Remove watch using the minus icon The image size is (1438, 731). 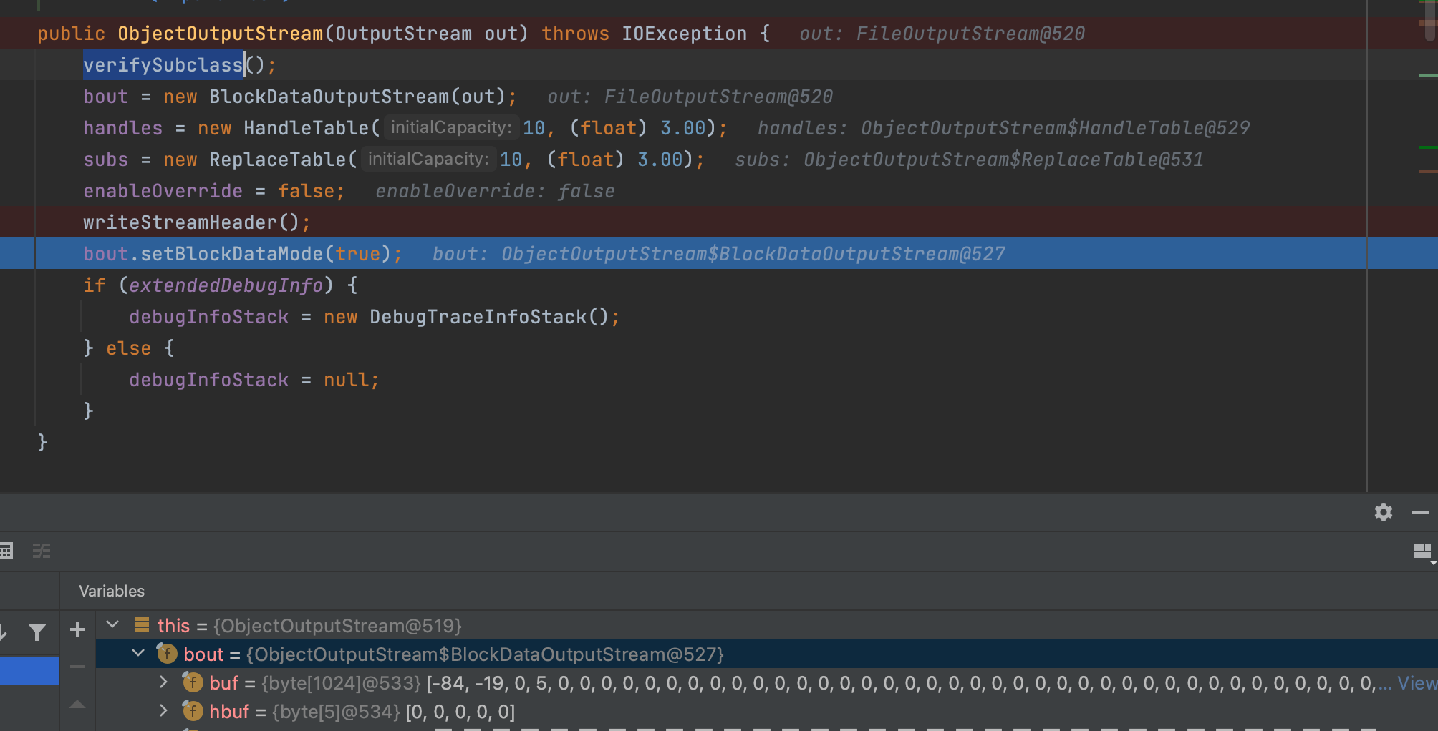pyautogui.click(x=77, y=667)
